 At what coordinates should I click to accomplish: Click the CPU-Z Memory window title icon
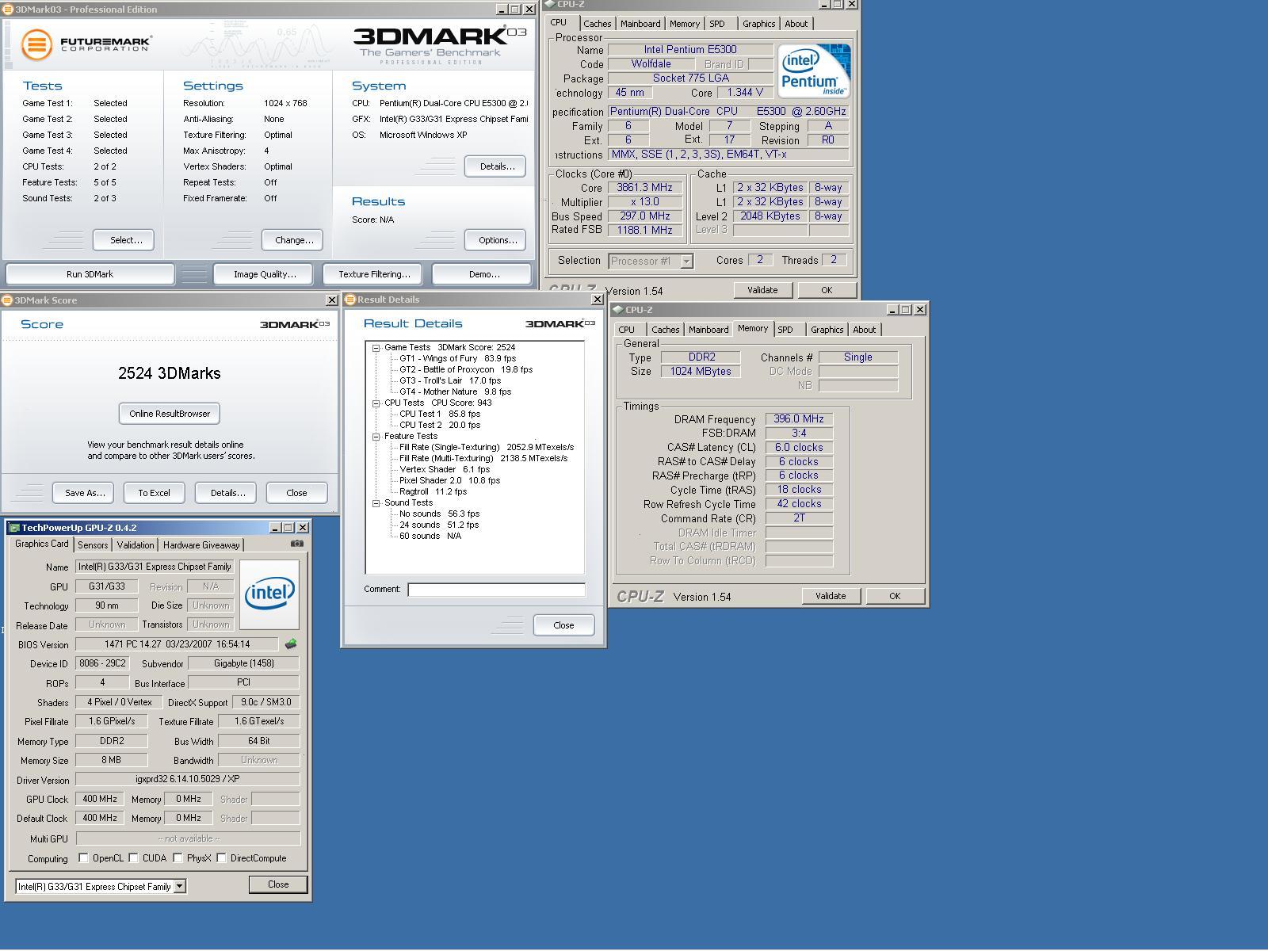point(618,310)
